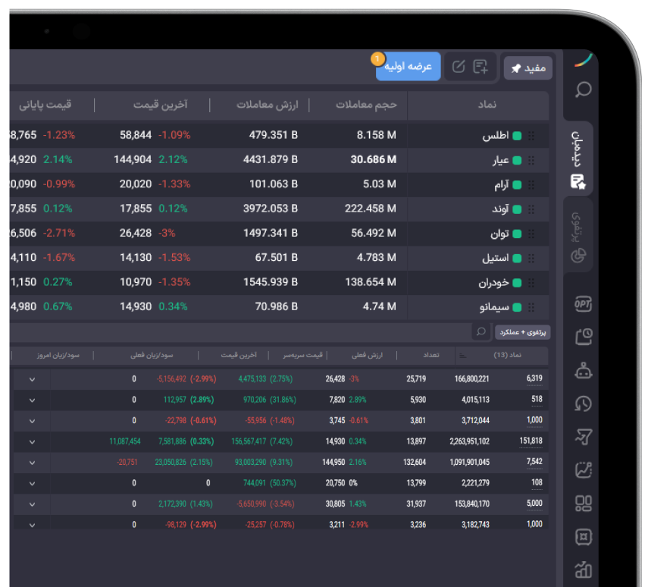Screen dimensions: 648x587
Task: Sort watchlist by قیمت پایانی column
Action: coord(45,105)
